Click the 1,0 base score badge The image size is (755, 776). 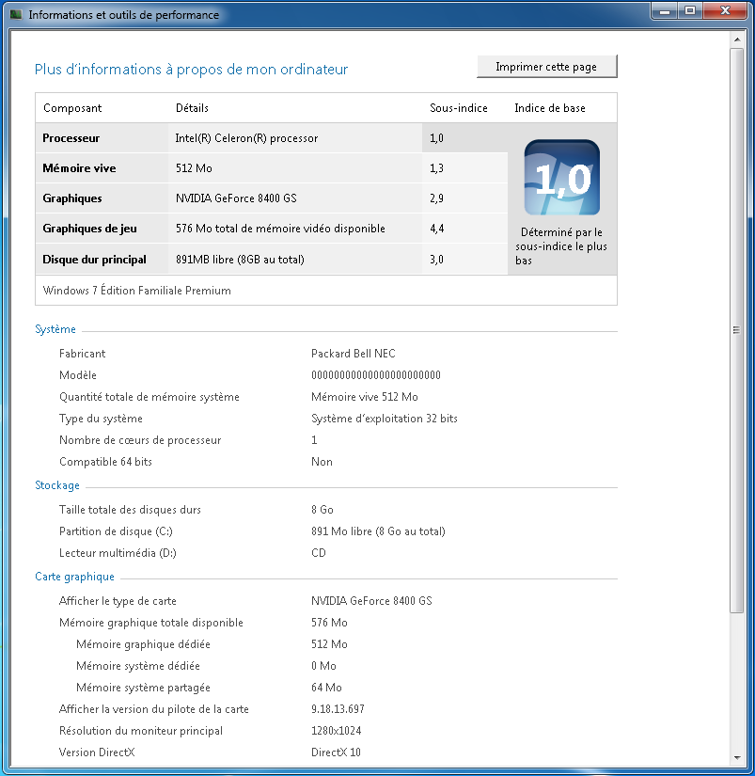point(561,177)
